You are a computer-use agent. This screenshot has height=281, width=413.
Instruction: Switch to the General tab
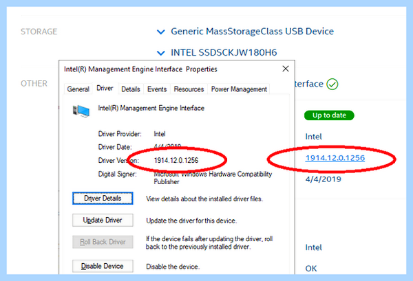(x=78, y=89)
